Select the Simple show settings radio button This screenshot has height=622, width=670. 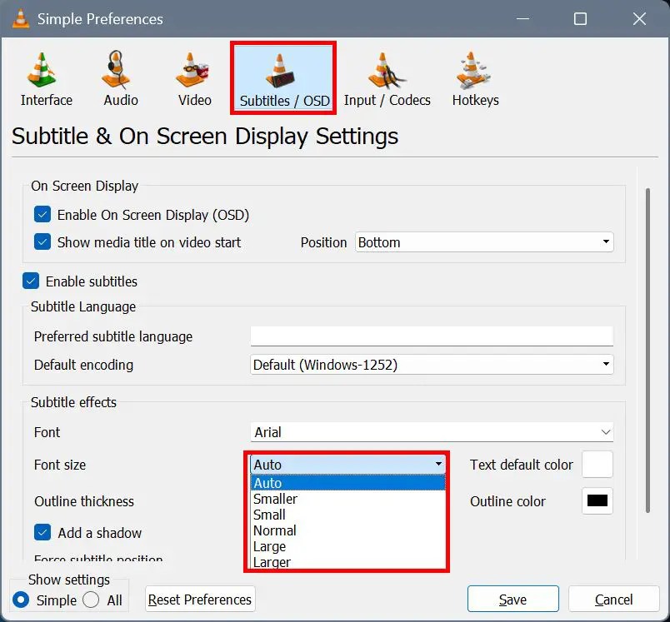coord(21,600)
